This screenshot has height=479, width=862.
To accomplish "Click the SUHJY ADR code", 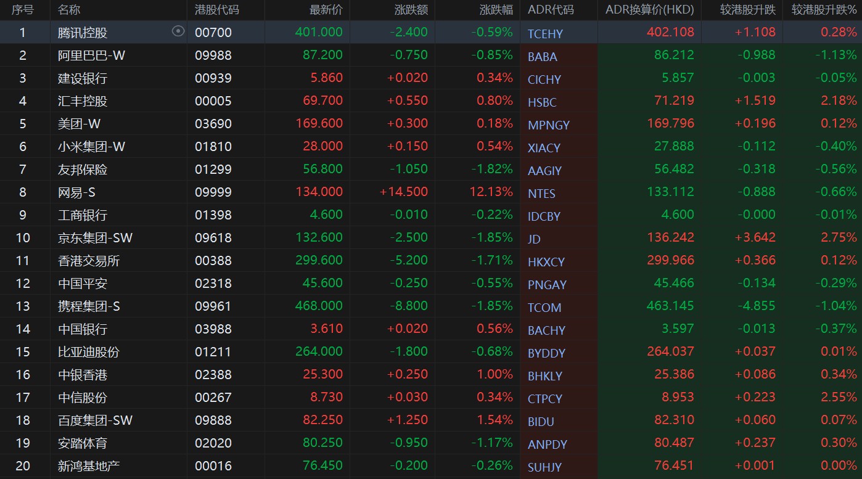I will 545,467.
